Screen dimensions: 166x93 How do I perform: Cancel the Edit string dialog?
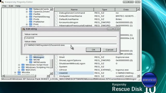[109, 50]
